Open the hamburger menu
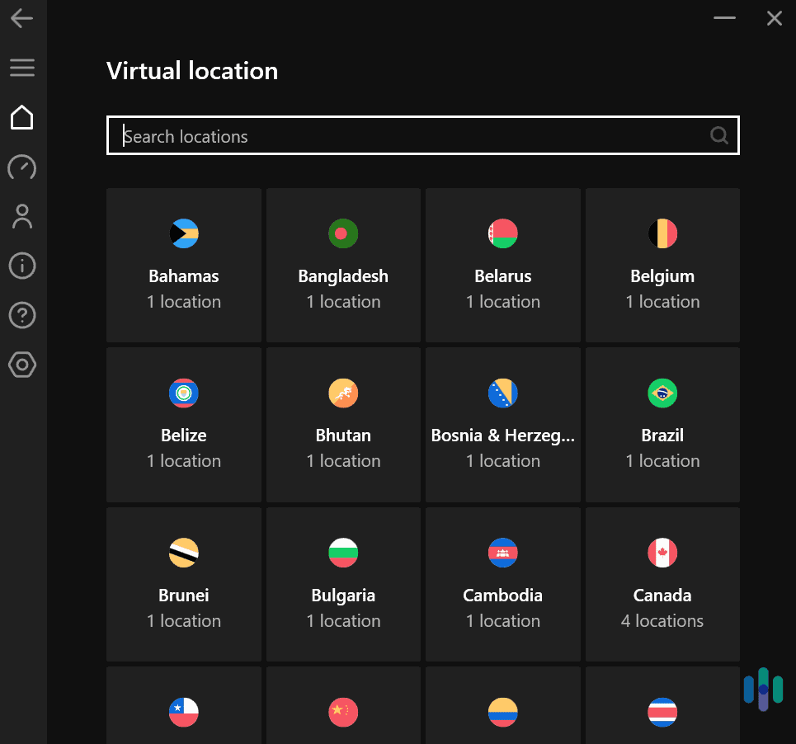796x744 pixels. 21,68
